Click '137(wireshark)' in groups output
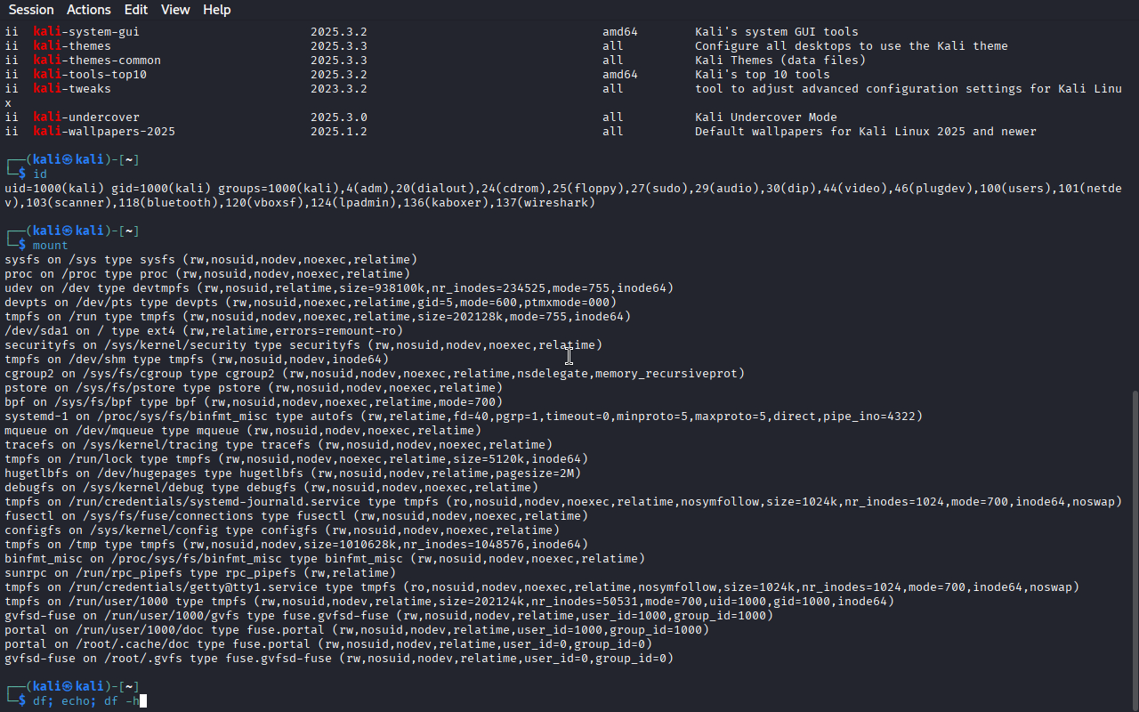The height and width of the screenshot is (712, 1139). click(542, 203)
